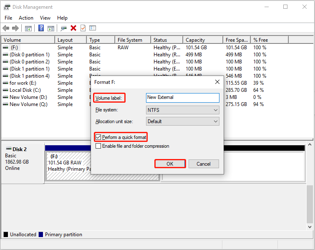Screen dimensions: 315x250
Task: Enable file and folder compression checkbox
Action: (98, 146)
